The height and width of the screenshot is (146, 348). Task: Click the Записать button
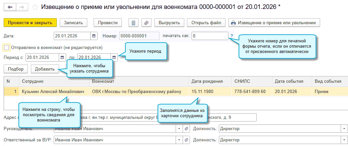click(73, 23)
